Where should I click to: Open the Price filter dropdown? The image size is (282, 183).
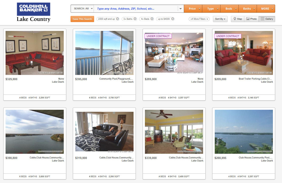coord(193,9)
